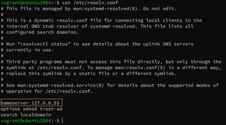Click the 'configured search domains.' line
Viewport: 226px width, 125px height.
(39, 32)
